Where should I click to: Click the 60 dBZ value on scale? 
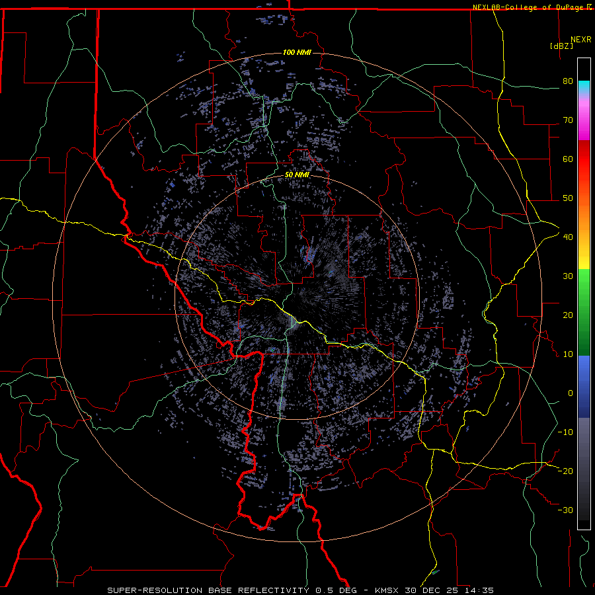click(x=568, y=159)
